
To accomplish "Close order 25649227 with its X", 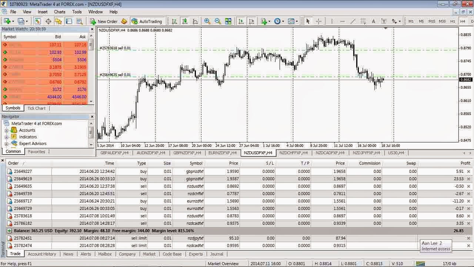I will click(468, 171).
